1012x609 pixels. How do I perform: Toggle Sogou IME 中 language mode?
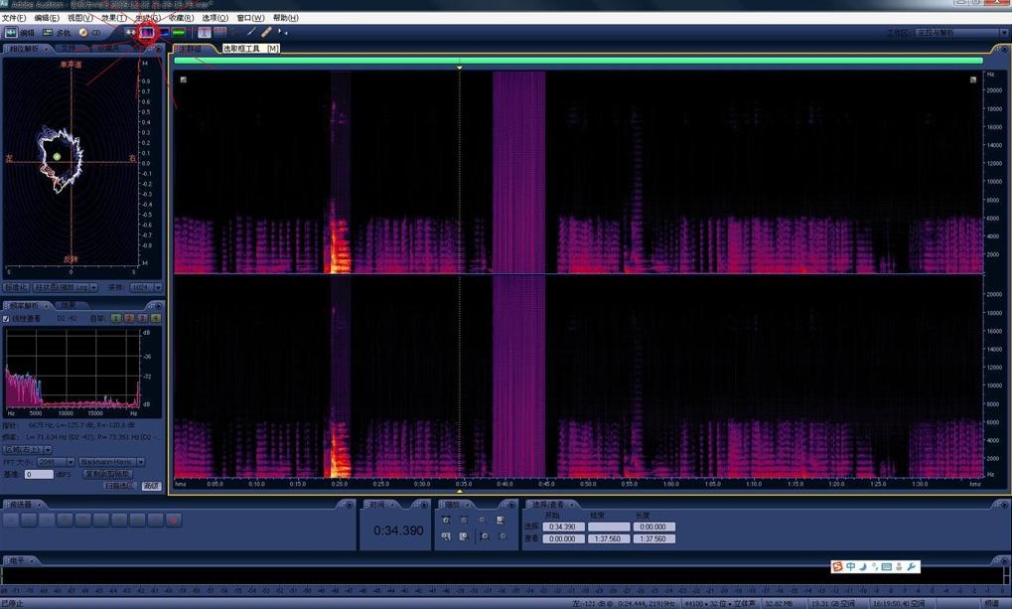(x=851, y=566)
